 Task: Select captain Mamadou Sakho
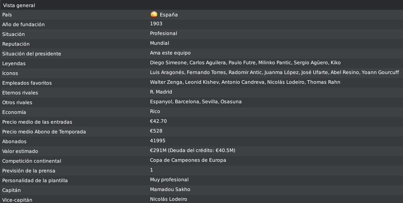tap(170, 189)
